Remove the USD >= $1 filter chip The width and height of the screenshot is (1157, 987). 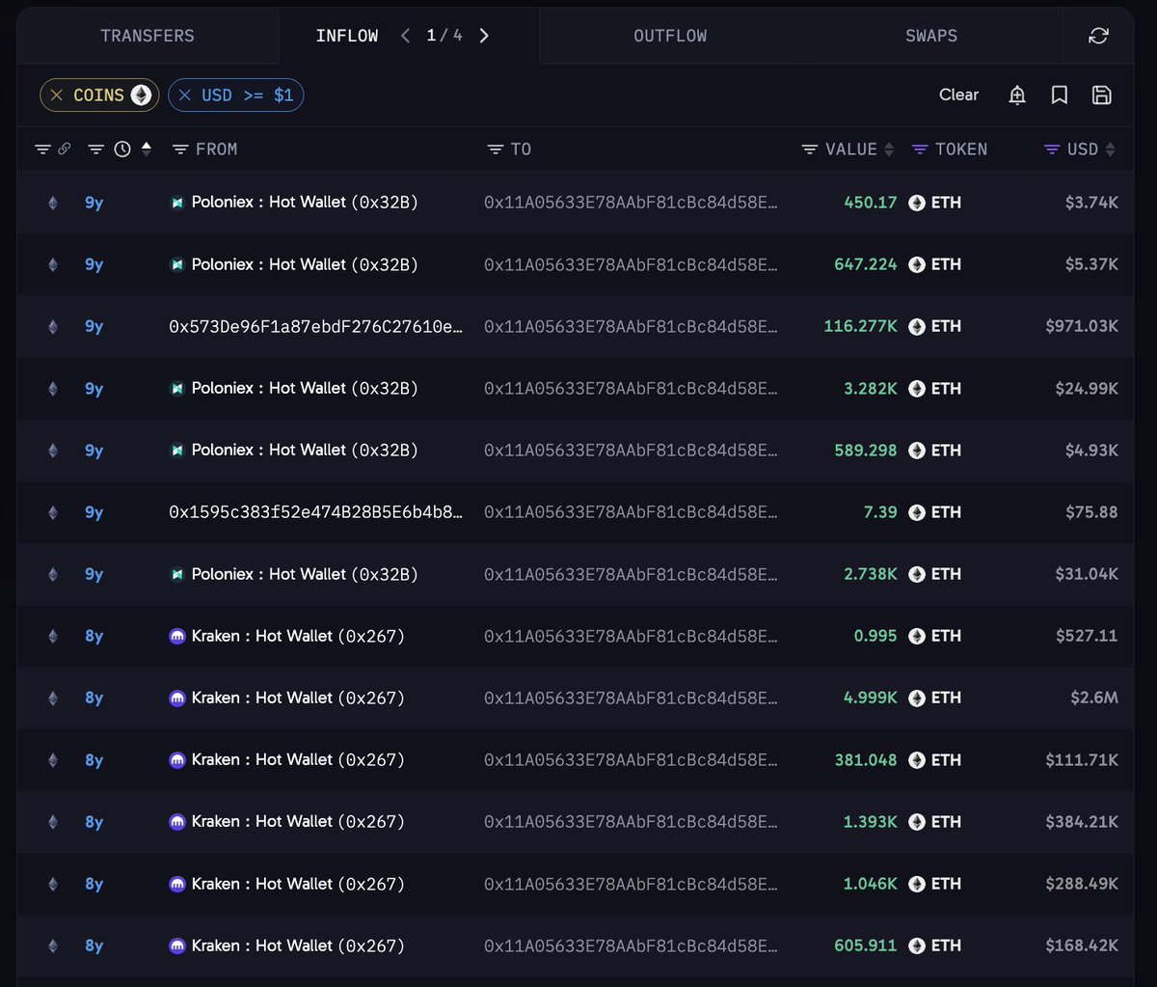(185, 95)
